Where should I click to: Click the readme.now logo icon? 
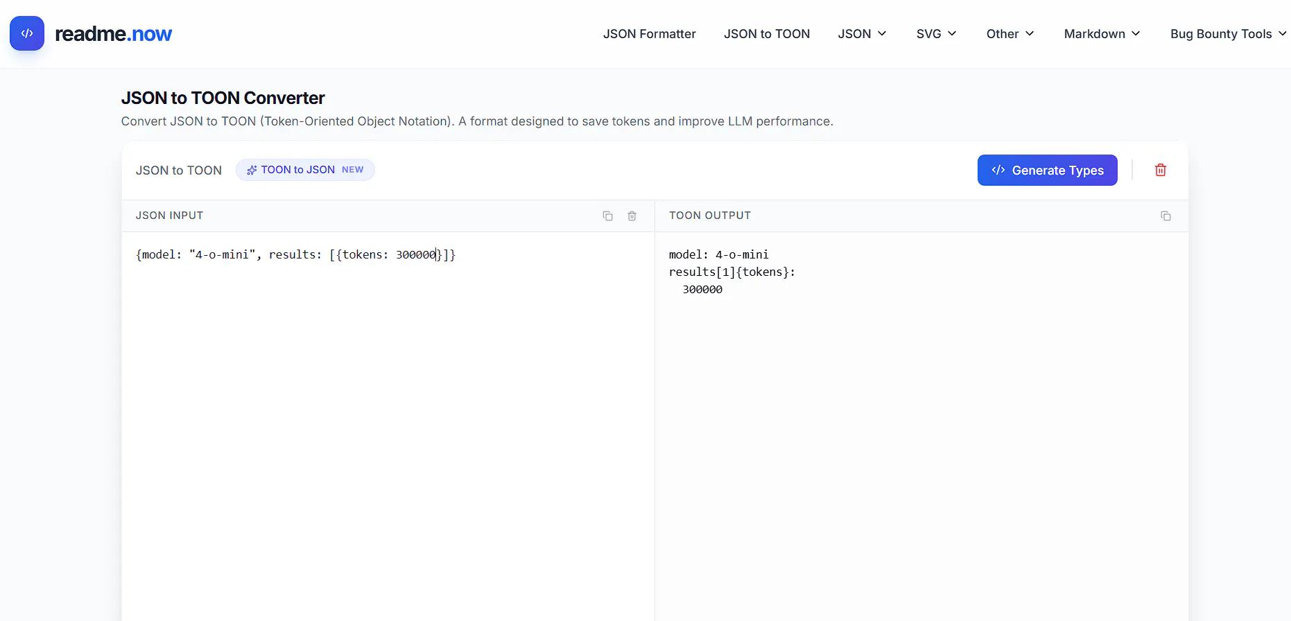pyautogui.click(x=27, y=33)
